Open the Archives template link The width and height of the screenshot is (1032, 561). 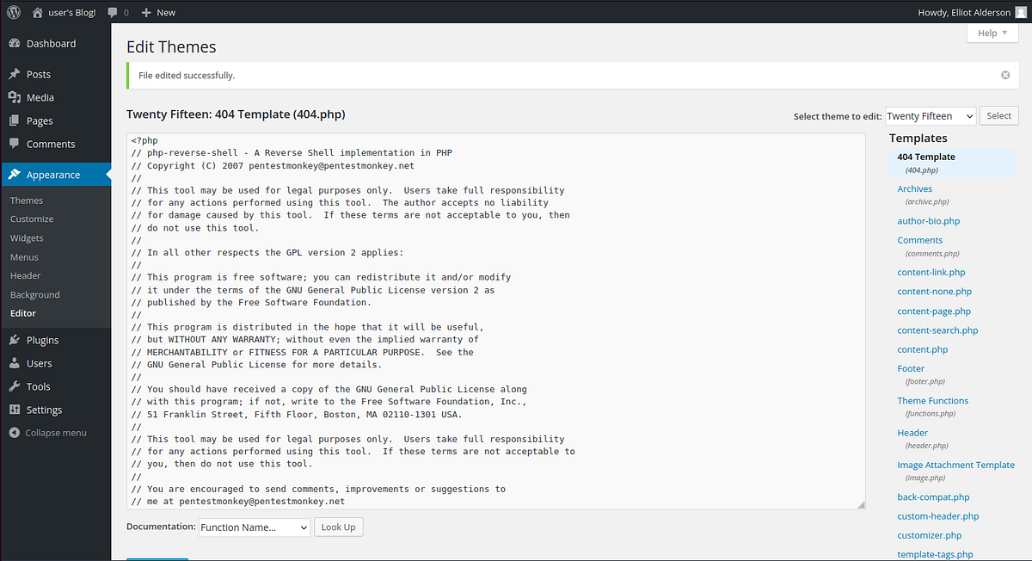click(914, 189)
